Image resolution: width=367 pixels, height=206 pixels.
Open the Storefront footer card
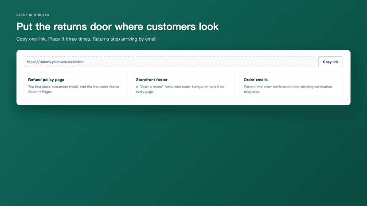tap(183, 86)
